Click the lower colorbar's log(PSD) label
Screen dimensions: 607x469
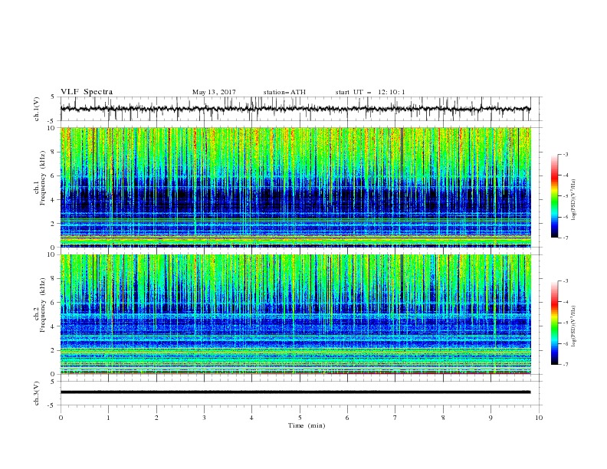click(x=573, y=326)
